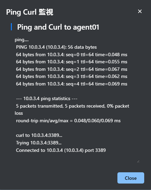Image resolution: width=151 pixels, height=190 pixels.
Task: Click the word 'loss' in output
Action: (19, 113)
